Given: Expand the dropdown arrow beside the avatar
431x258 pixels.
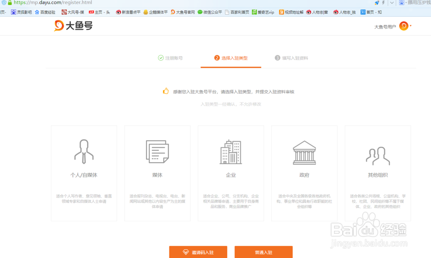Looking at the screenshot, I should tap(411, 26).
